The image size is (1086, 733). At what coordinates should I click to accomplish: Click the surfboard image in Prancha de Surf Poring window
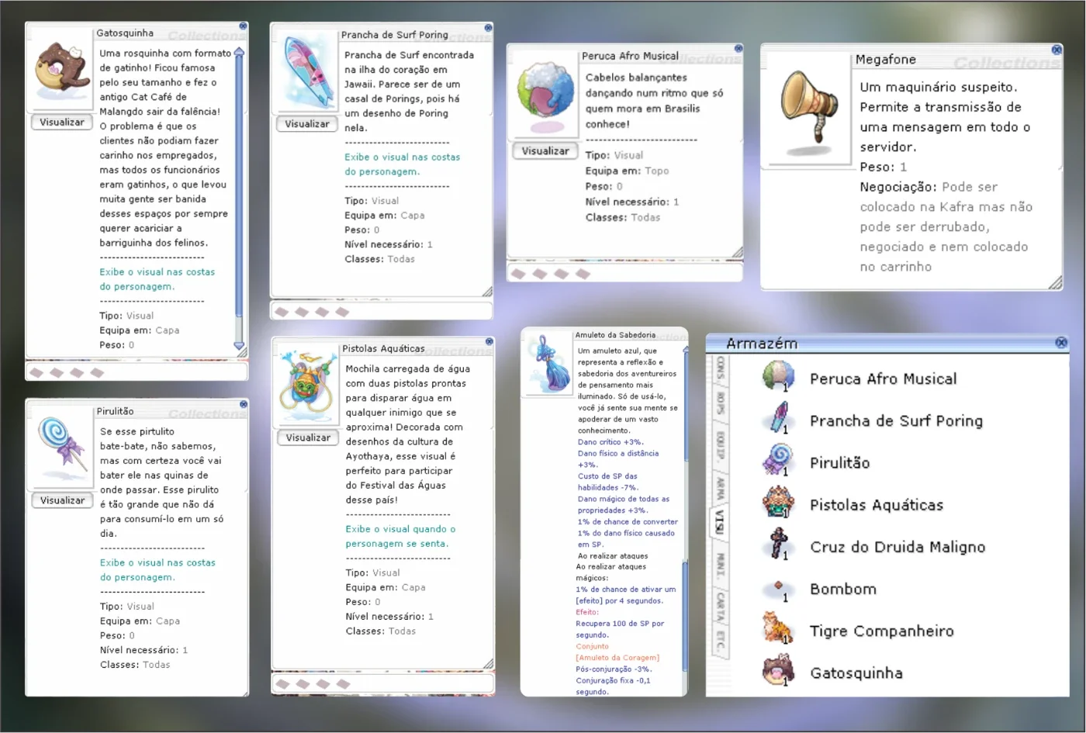tap(306, 71)
